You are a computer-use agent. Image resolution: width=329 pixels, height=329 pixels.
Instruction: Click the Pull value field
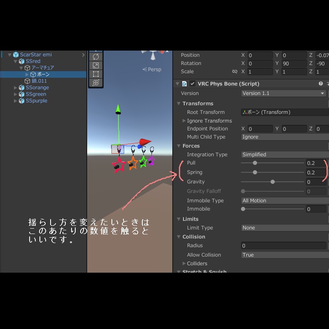316,163
